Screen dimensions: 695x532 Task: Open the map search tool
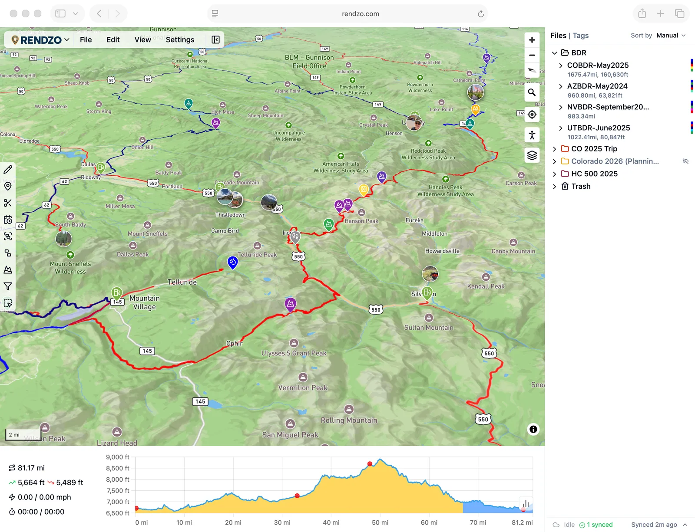pyautogui.click(x=532, y=92)
